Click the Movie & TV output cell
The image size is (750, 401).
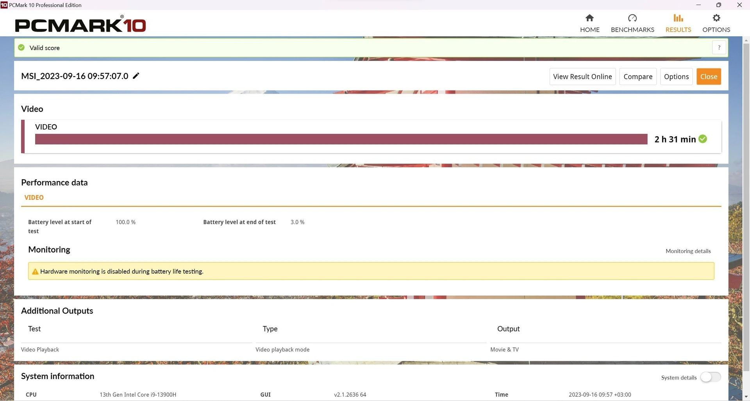click(x=504, y=349)
